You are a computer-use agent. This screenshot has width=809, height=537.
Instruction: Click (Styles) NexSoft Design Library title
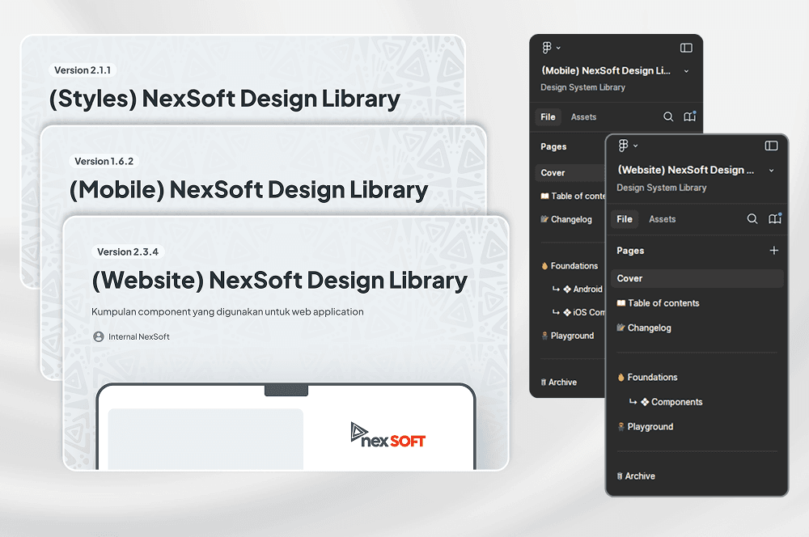click(224, 99)
